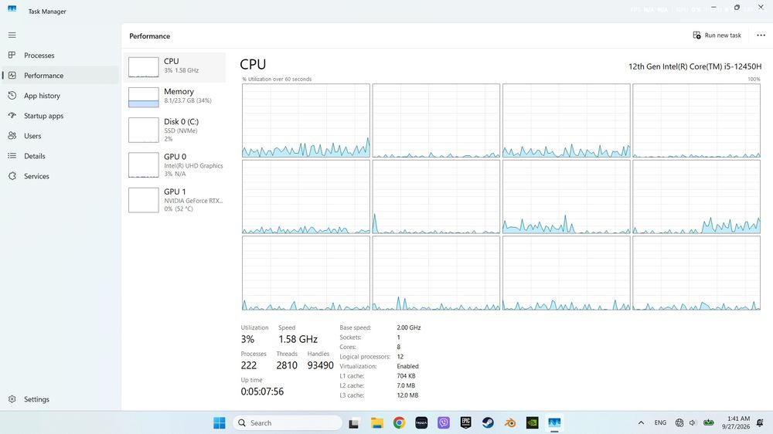Click the Details list icon

(12, 156)
